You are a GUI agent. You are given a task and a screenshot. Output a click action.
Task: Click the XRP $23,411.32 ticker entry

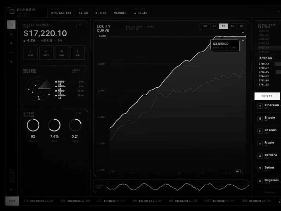(x=147, y=201)
